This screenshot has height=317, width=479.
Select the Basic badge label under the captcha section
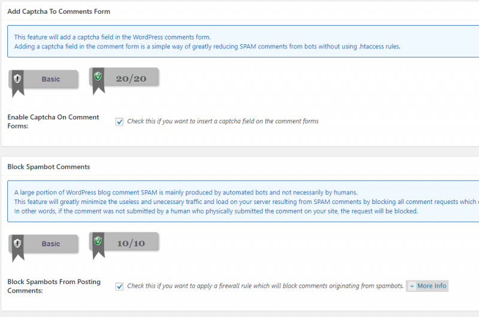click(x=51, y=79)
